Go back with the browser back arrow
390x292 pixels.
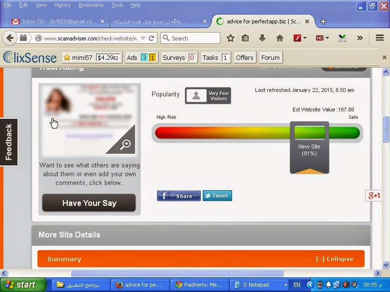coord(10,38)
